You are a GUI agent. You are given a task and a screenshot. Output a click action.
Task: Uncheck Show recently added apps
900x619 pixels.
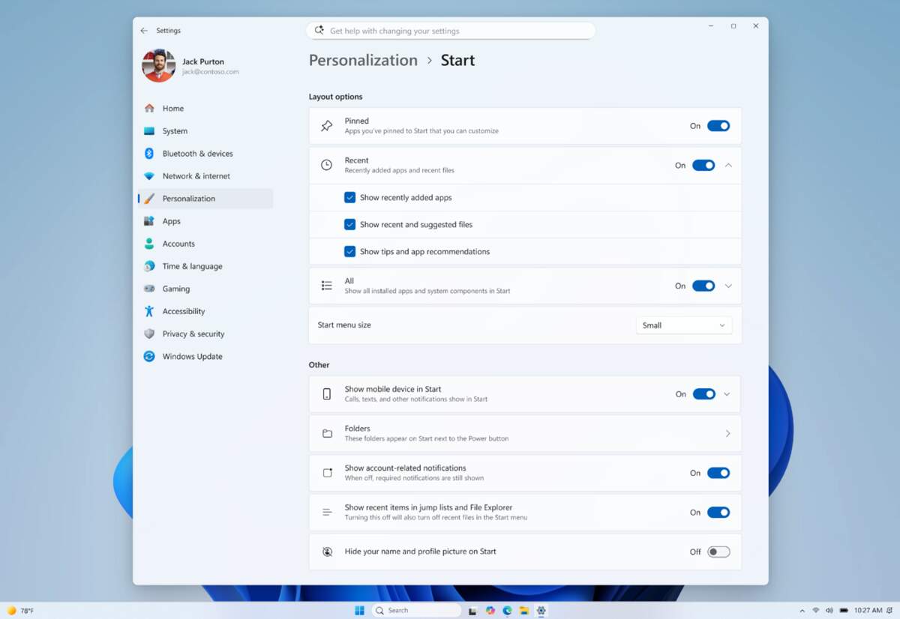click(x=349, y=198)
